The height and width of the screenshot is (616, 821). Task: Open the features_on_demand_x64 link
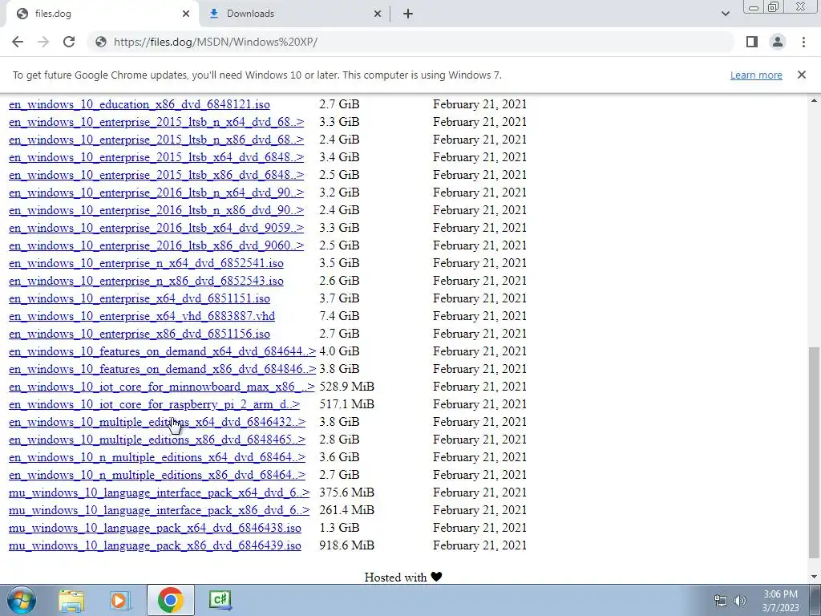pyautogui.click(x=162, y=351)
